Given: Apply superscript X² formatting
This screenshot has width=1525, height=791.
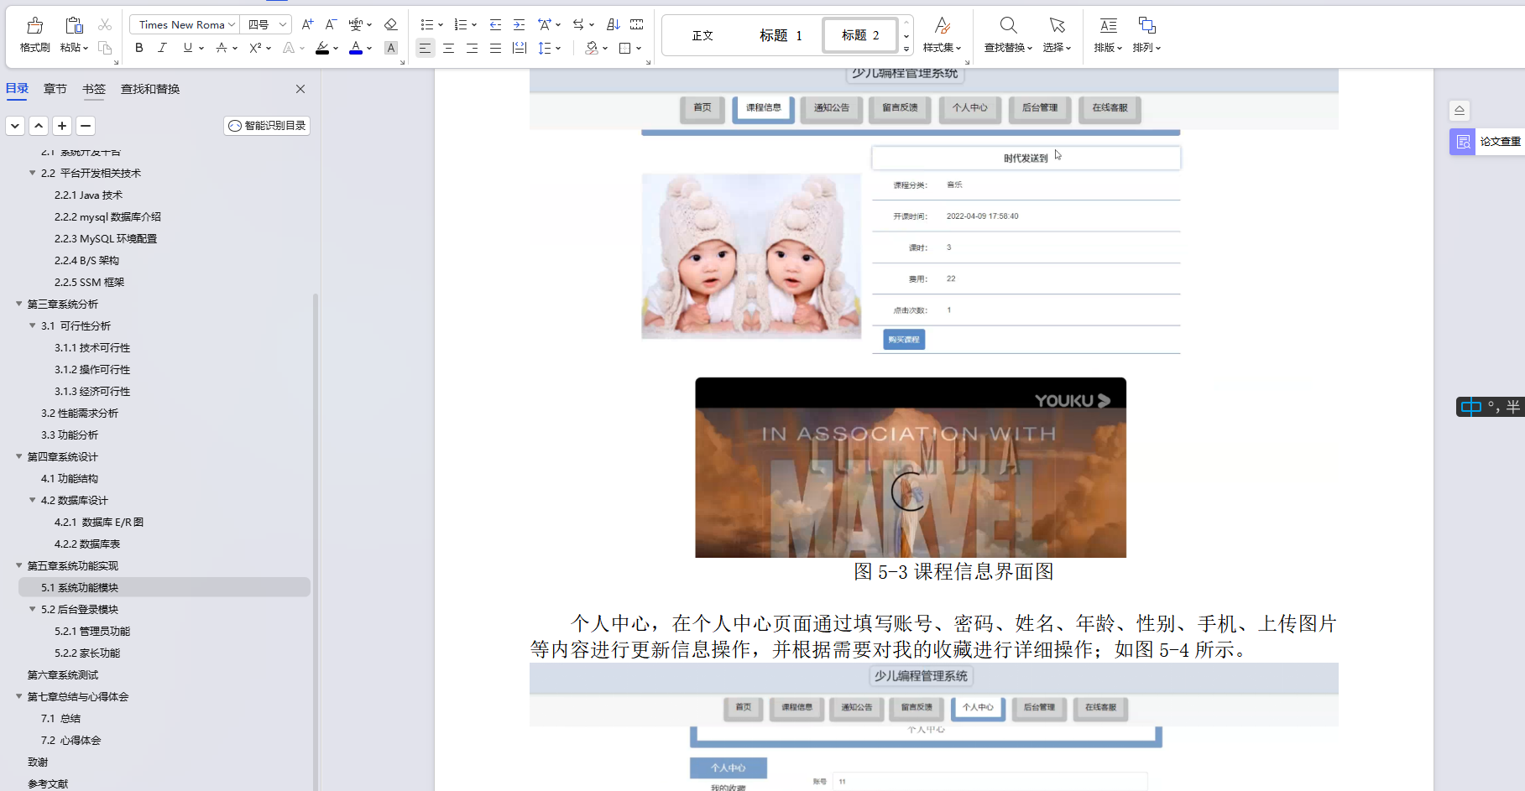Looking at the screenshot, I should pyautogui.click(x=256, y=48).
